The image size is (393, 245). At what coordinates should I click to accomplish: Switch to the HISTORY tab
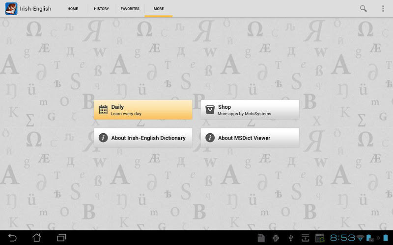[x=101, y=8]
